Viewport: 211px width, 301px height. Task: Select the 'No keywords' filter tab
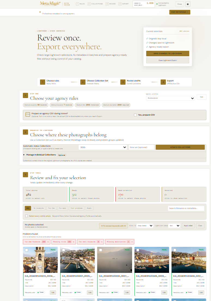[x=39, y=208]
